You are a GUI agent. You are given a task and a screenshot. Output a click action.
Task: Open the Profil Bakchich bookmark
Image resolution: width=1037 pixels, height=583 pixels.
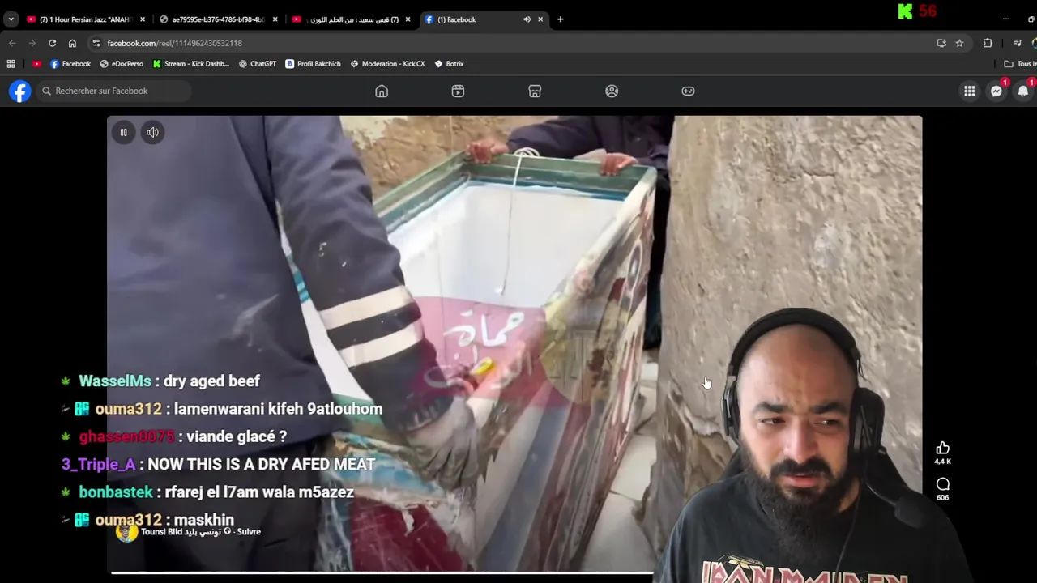(x=313, y=63)
